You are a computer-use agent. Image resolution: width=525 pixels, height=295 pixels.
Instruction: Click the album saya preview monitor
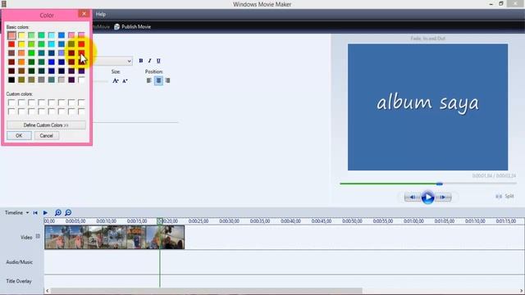(427, 107)
